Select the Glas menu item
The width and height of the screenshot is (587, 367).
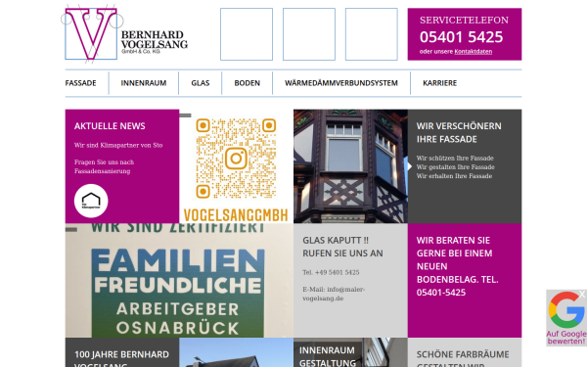pos(201,83)
